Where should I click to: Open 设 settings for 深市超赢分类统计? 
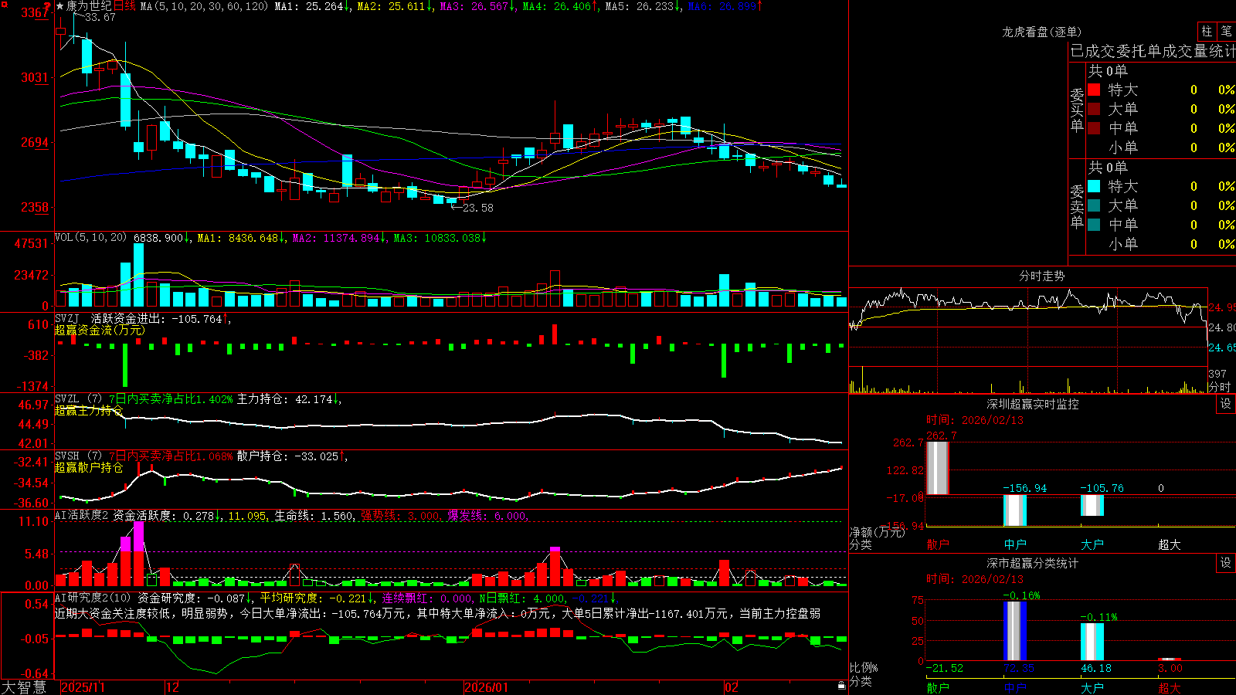pyautogui.click(x=1226, y=563)
